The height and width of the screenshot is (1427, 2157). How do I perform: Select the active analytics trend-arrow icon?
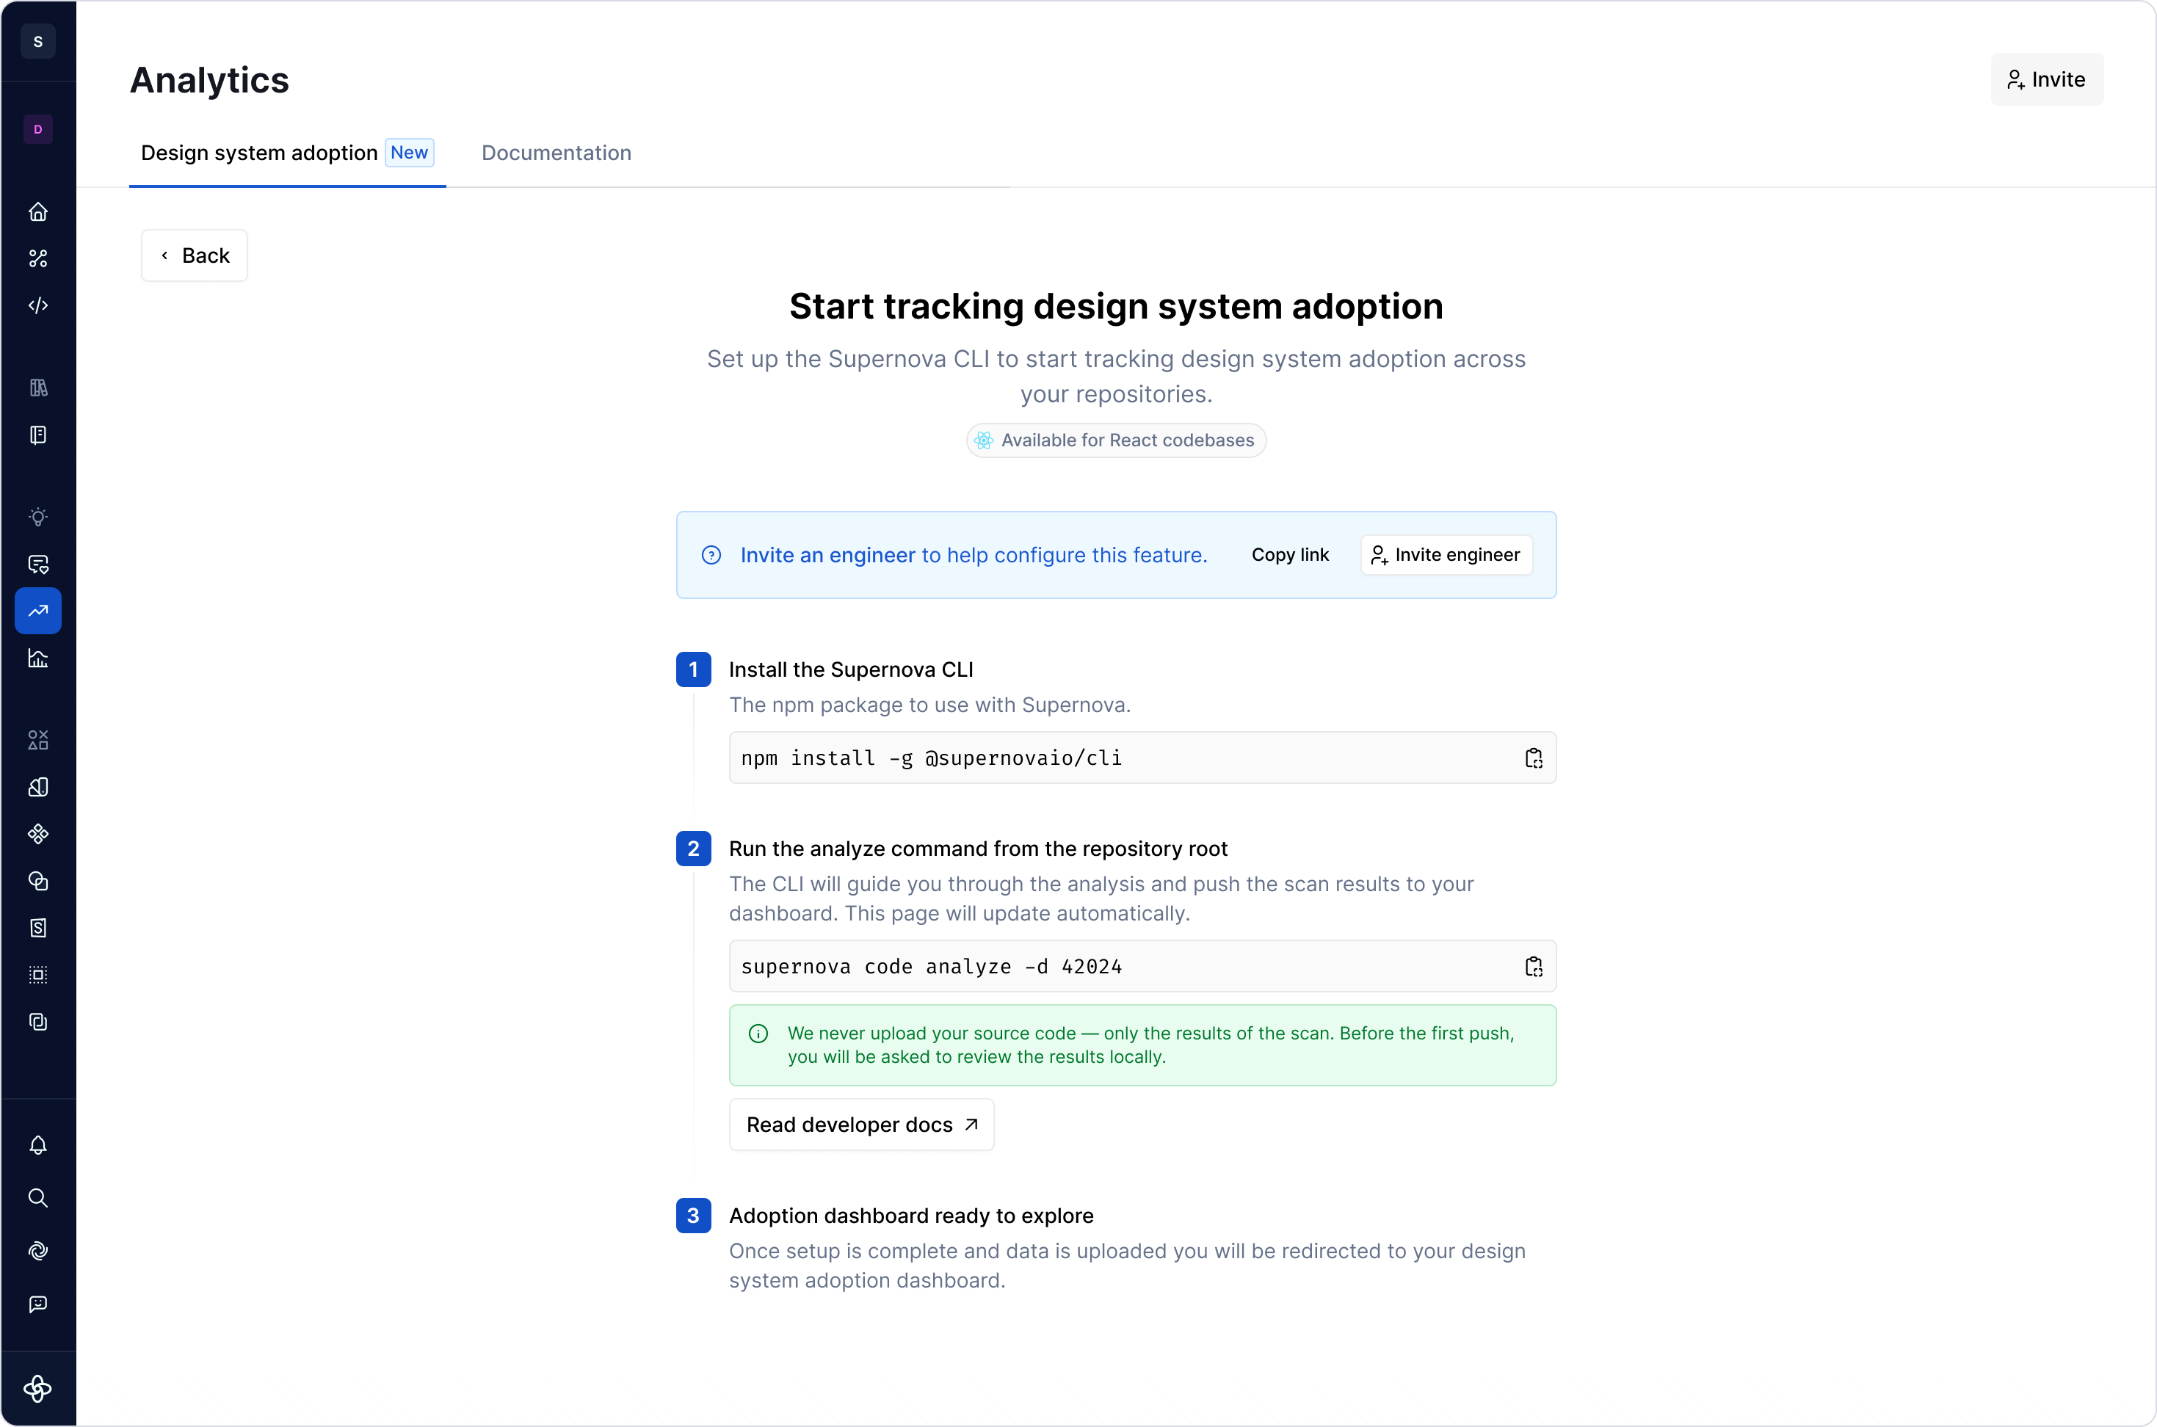click(x=37, y=611)
